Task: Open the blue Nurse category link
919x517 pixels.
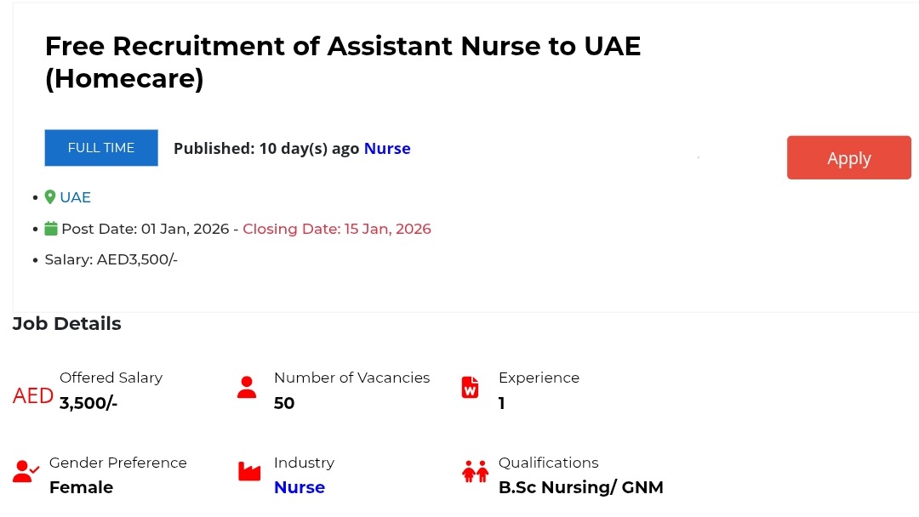Action: tap(387, 149)
